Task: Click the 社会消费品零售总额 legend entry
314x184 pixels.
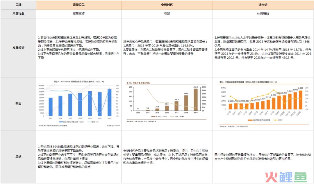Action: [x=72, y=122]
